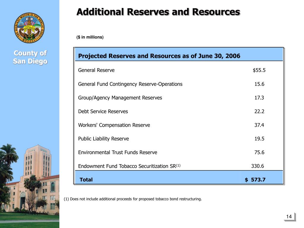
Task: Select the 'General Reserve' row label
Action: tap(96, 70)
